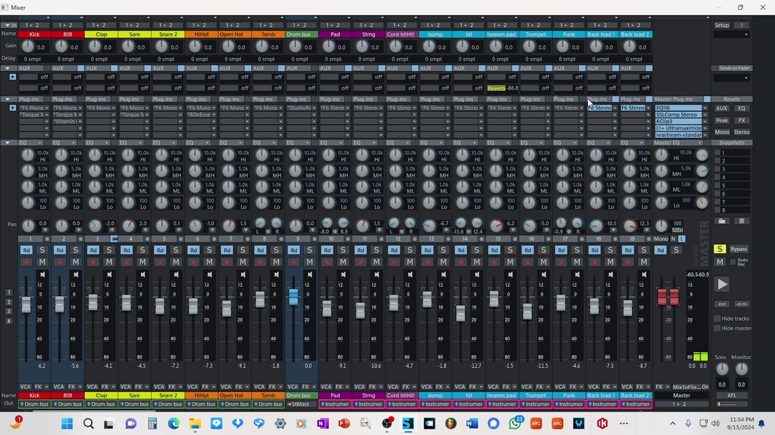
Task: Click the save snapshot disk icon
Action: point(741,221)
